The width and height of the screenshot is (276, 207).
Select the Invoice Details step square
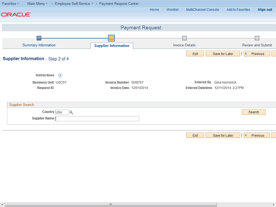pyautogui.click(x=184, y=38)
